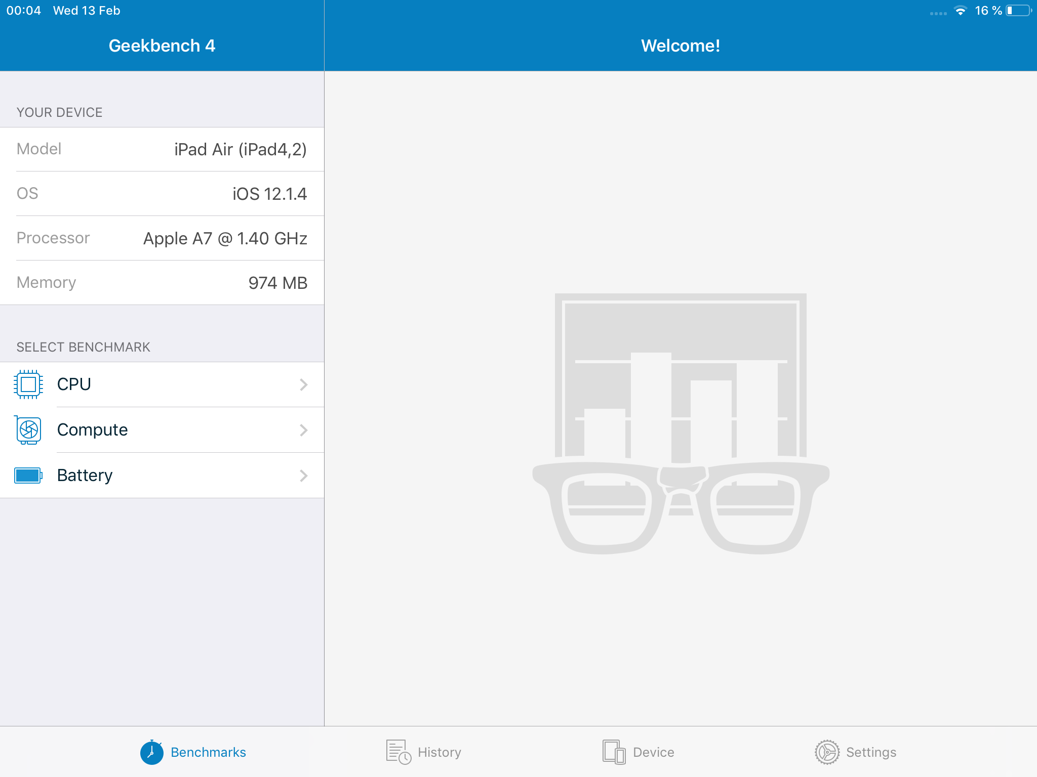Viewport: 1037px width, 777px height.
Task: Click the CPU chip icon
Action: point(28,384)
